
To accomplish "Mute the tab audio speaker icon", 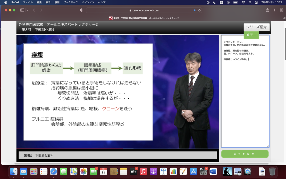I will (x=195, y=10).
